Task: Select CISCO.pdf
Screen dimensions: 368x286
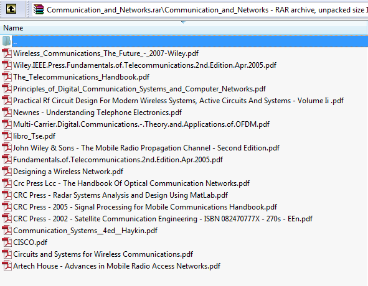Action: [30, 242]
